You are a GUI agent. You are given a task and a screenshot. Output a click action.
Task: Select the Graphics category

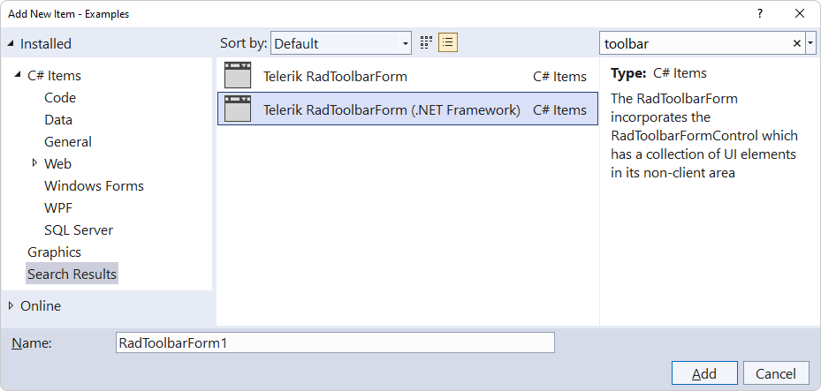(55, 252)
